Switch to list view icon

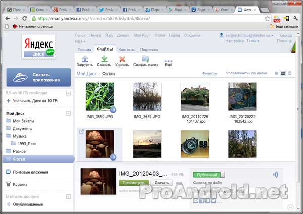[x=276, y=73]
